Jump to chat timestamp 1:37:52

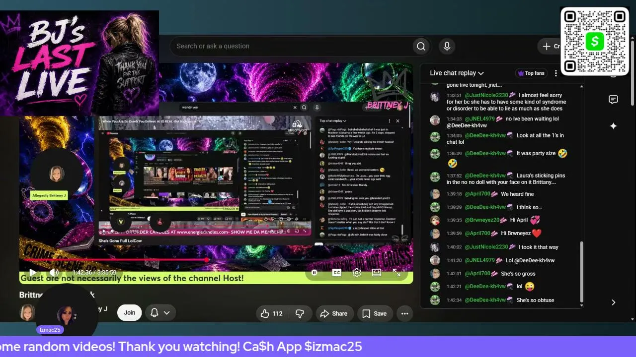tap(454, 176)
